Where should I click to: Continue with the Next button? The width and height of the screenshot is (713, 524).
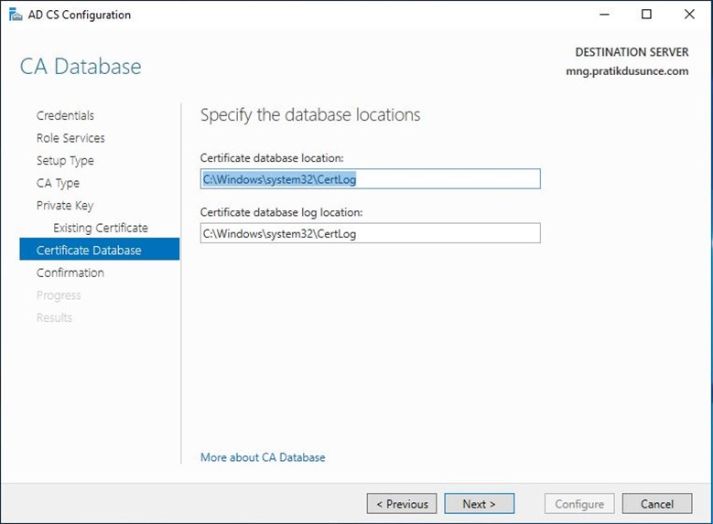pos(480,504)
